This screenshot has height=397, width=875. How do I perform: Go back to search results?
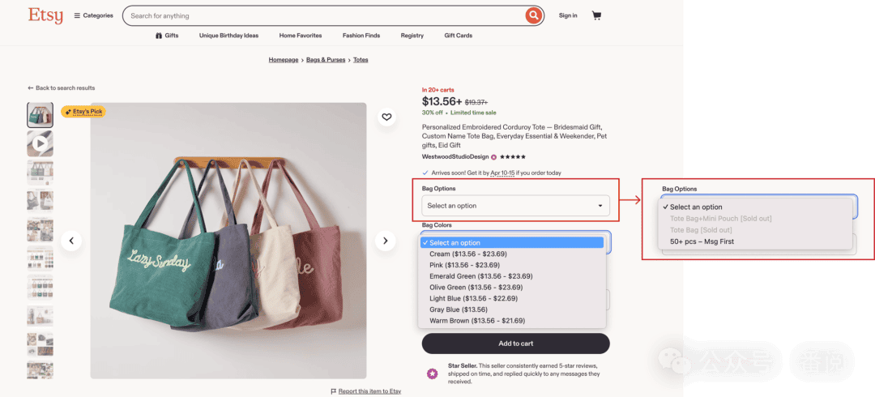62,88
